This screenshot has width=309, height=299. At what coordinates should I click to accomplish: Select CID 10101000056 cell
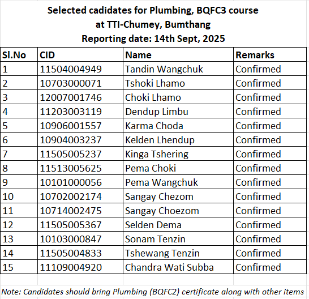tap(80, 182)
